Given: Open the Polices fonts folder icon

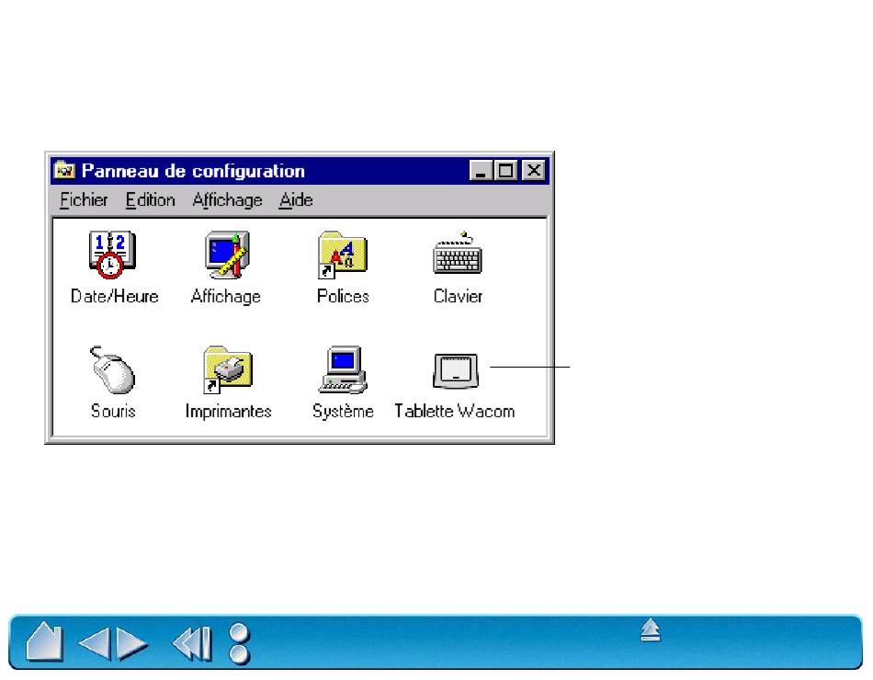Looking at the screenshot, I should click(343, 255).
